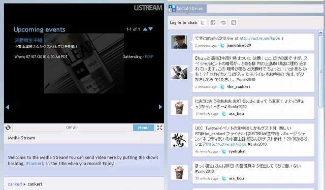Click the scroll-up arrow of the Social Stream
Image resolution: width=325 pixels, height=190 pixels.
pos(321,33)
